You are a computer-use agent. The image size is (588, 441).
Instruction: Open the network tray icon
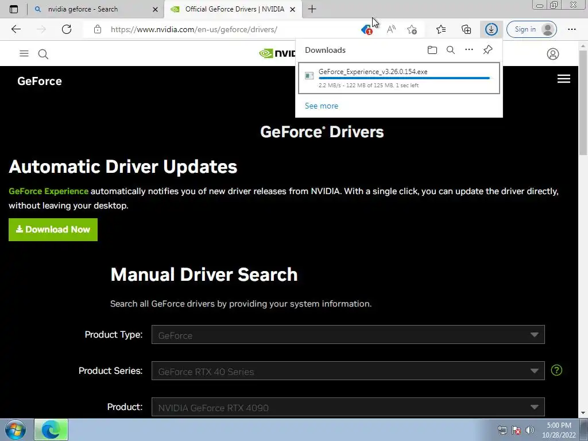pyautogui.click(x=502, y=430)
